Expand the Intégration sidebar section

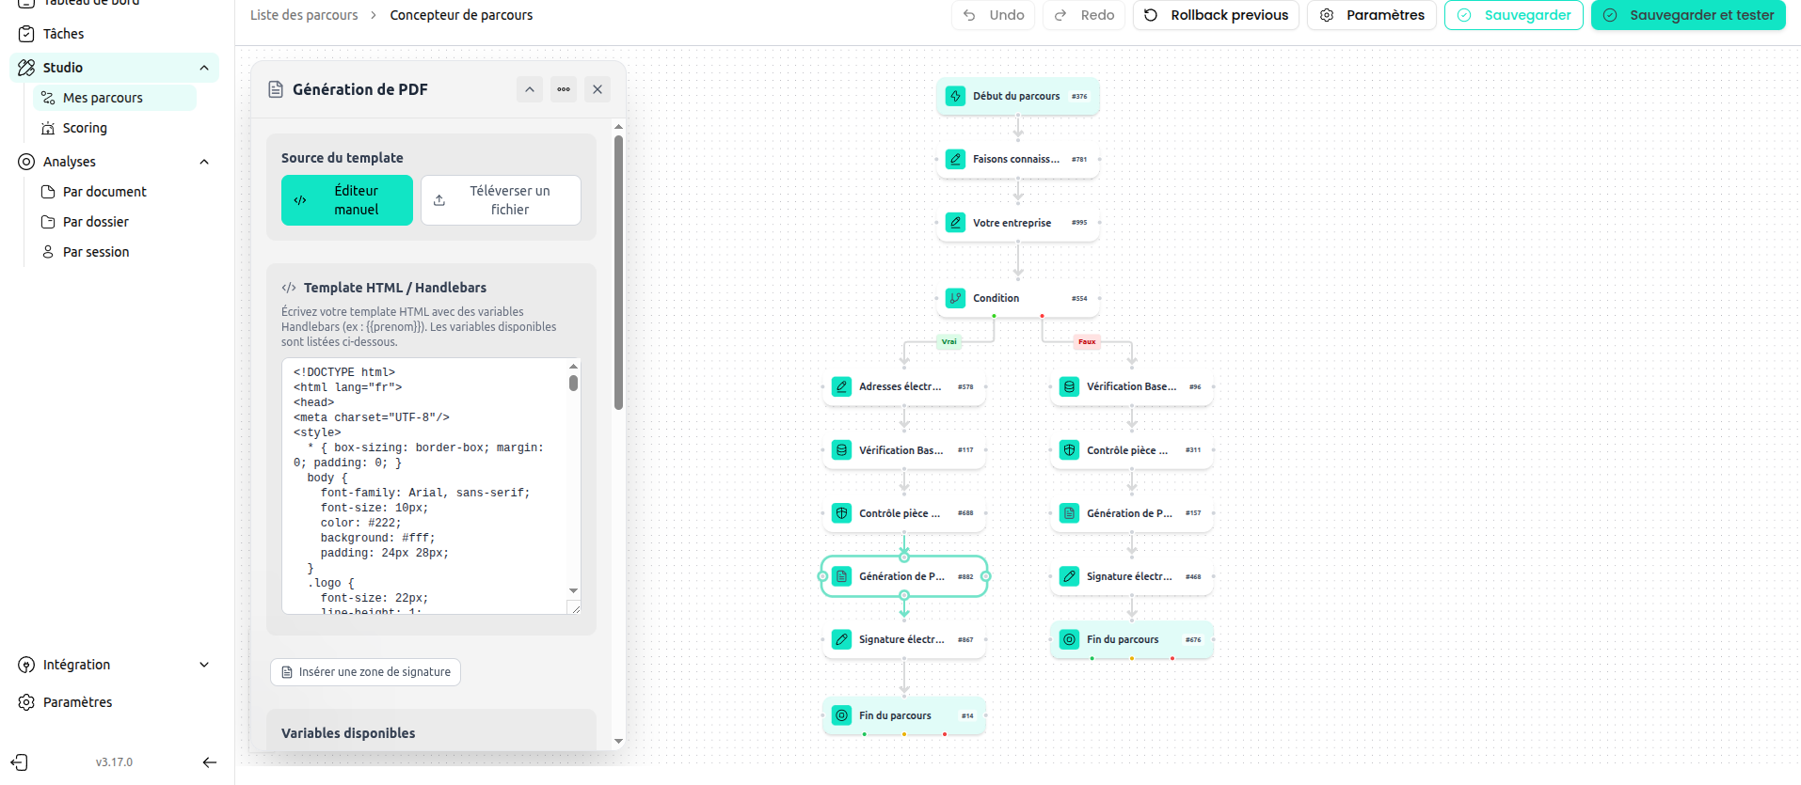pos(204,665)
